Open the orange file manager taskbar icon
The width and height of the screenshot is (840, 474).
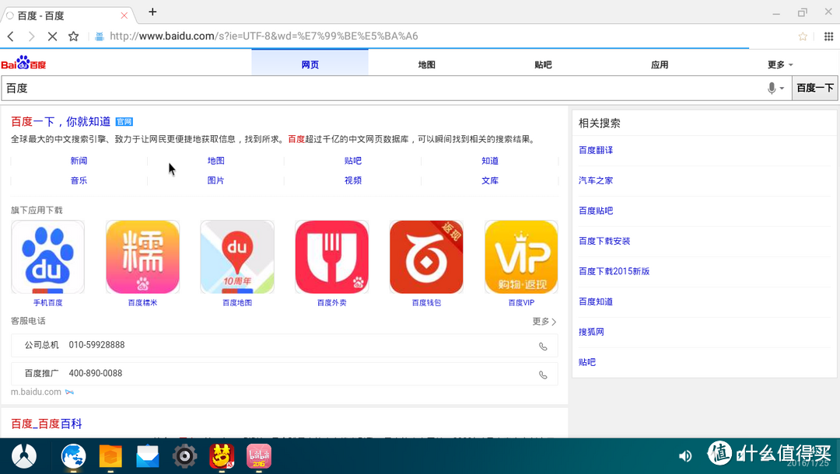(110, 456)
